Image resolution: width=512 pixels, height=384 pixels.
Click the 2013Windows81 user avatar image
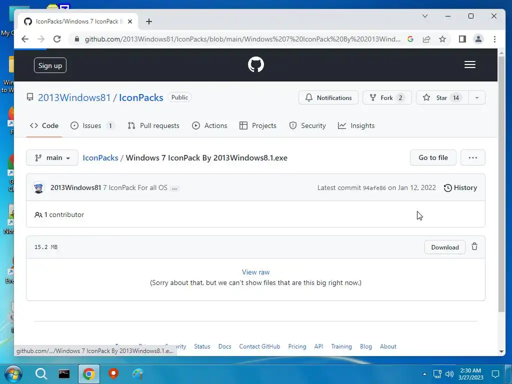pyautogui.click(x=38, y=188)
